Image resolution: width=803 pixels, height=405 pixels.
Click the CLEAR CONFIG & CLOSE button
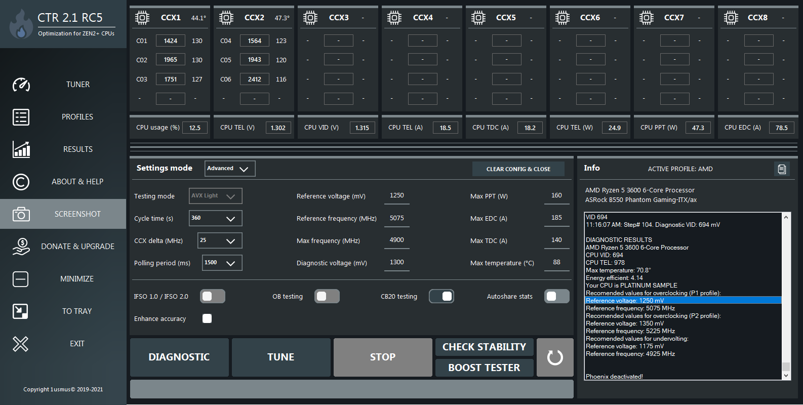click(x=518, y=169)
